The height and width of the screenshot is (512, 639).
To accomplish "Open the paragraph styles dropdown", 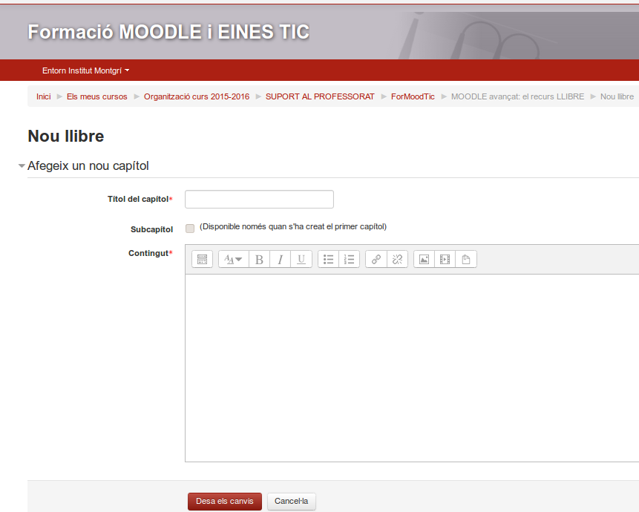I will (x=233, y=260).
